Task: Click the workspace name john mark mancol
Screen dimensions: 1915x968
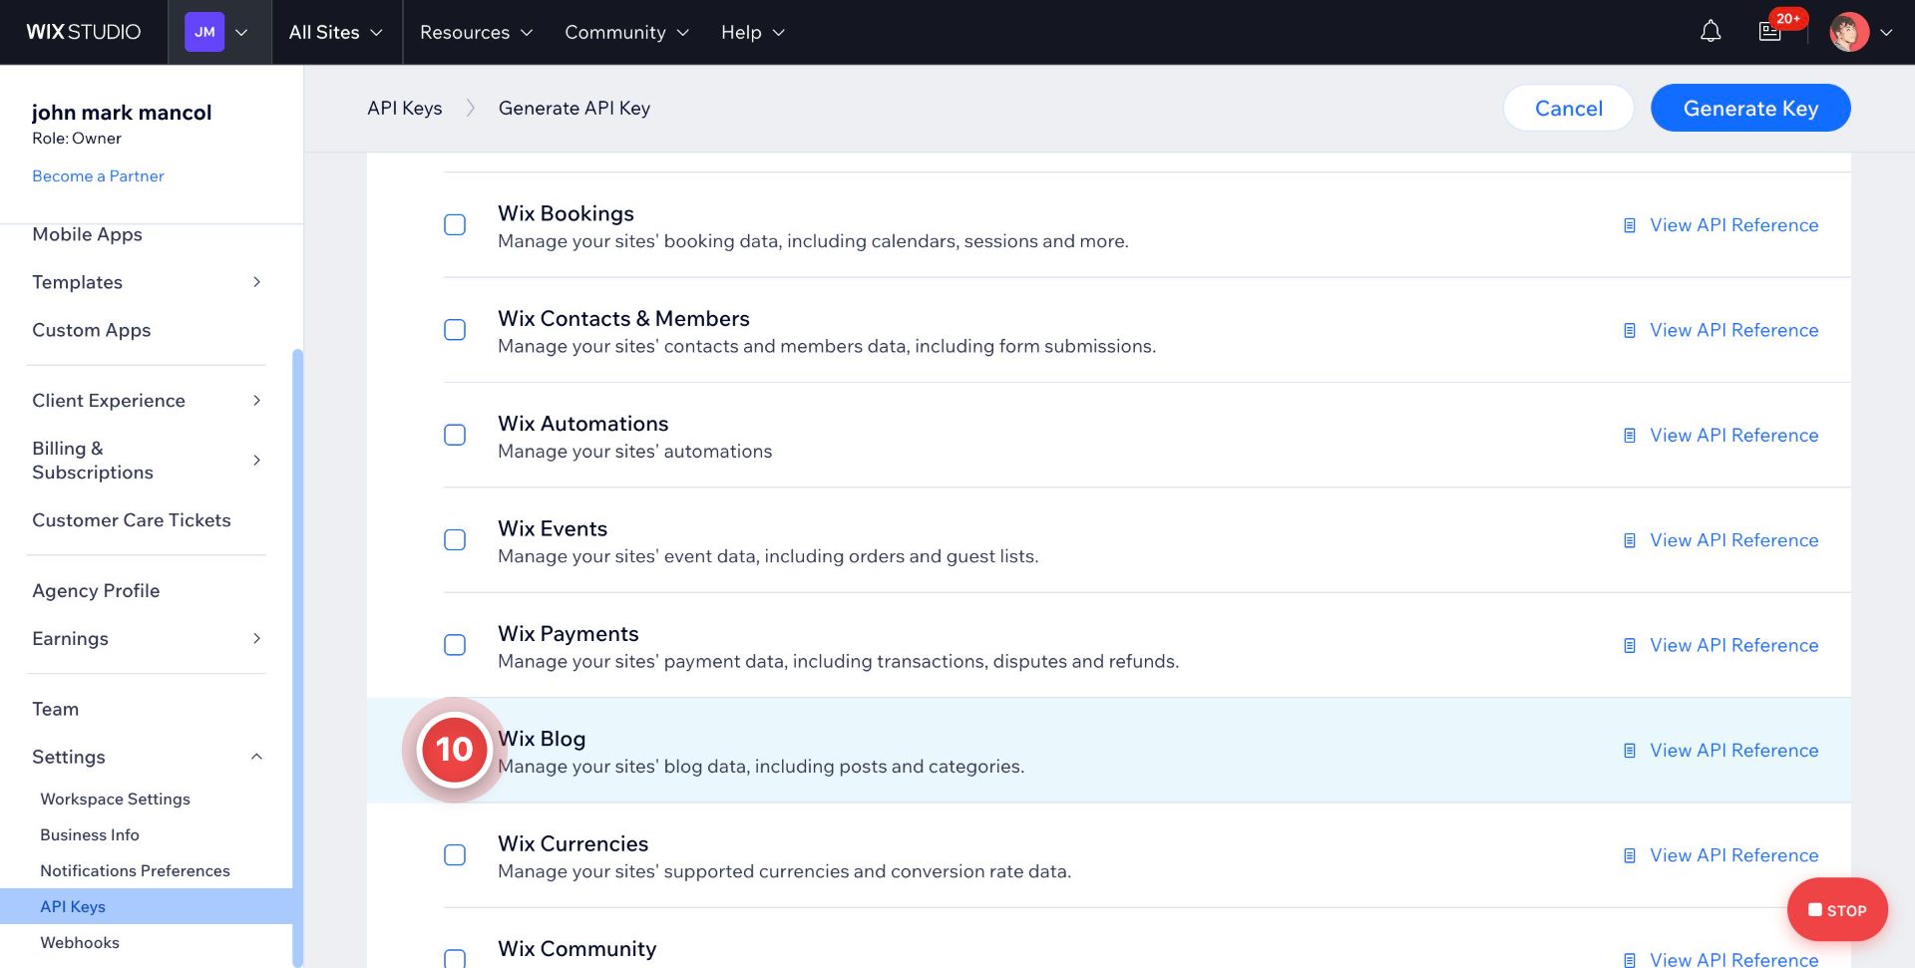Action: click(122, 112)
